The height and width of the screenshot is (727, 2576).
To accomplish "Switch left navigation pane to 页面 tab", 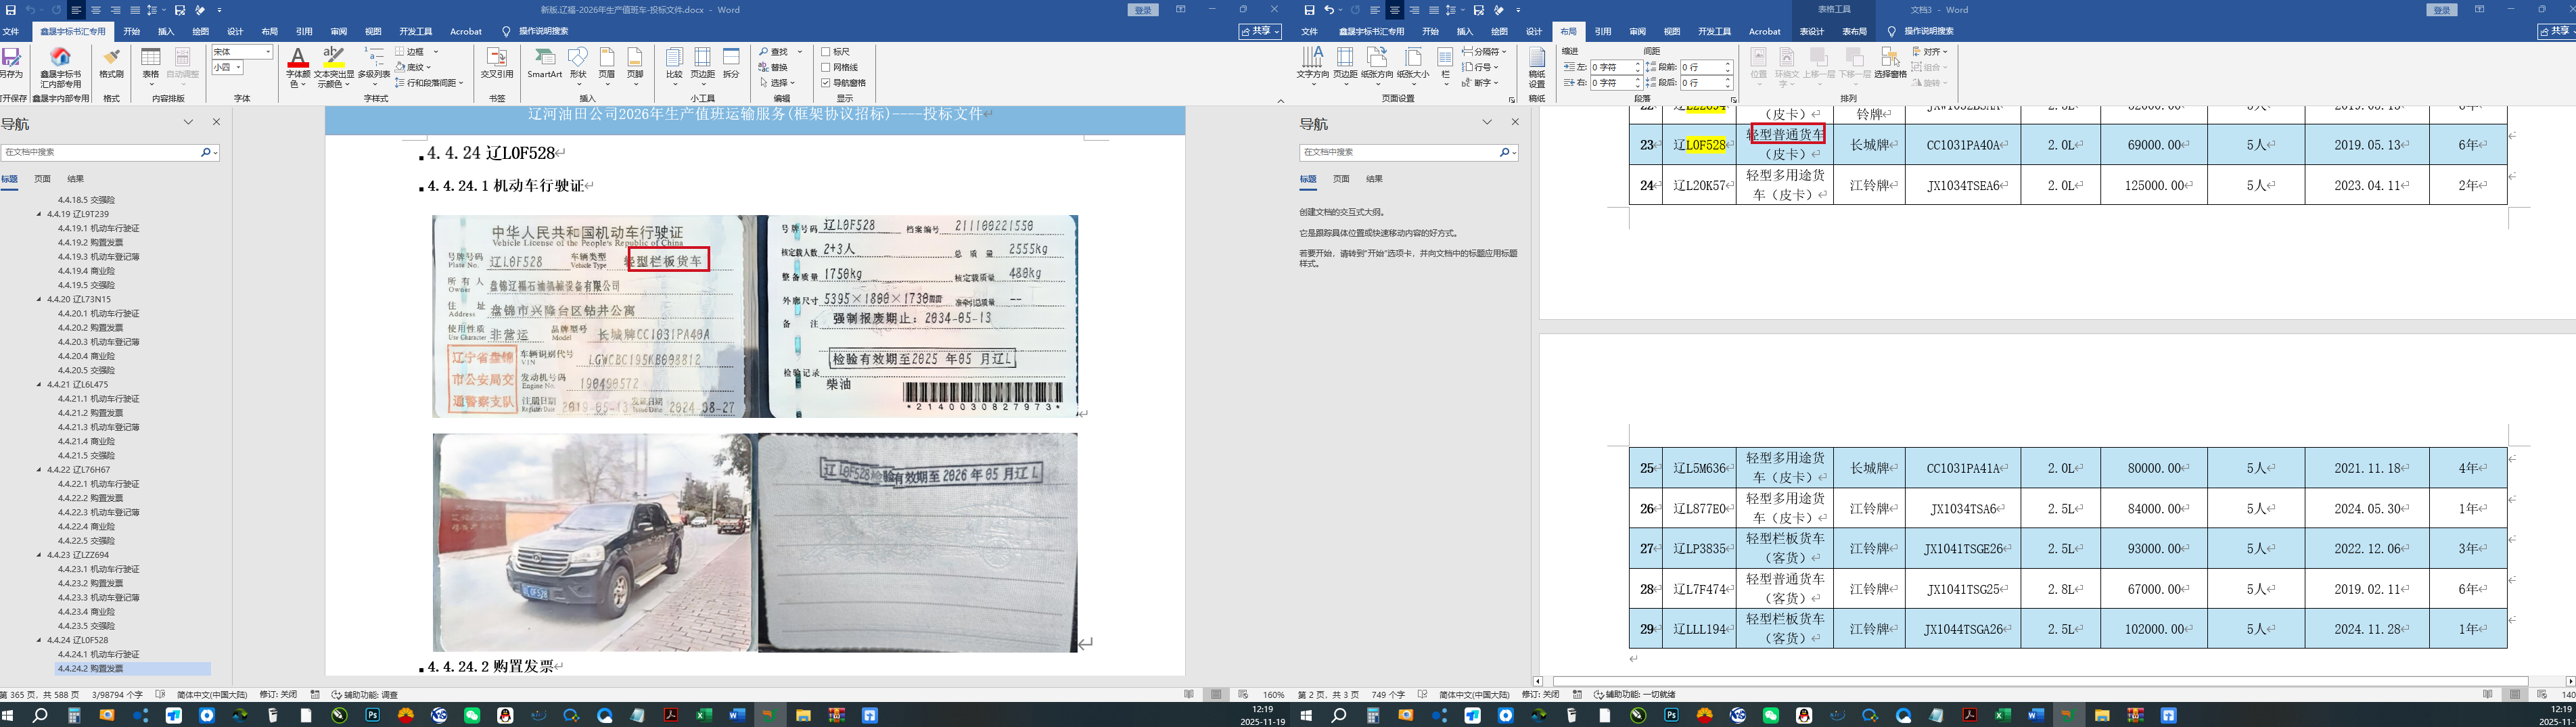I will click(42, 179).
